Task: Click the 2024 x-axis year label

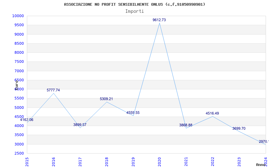Action: (266, 162)
